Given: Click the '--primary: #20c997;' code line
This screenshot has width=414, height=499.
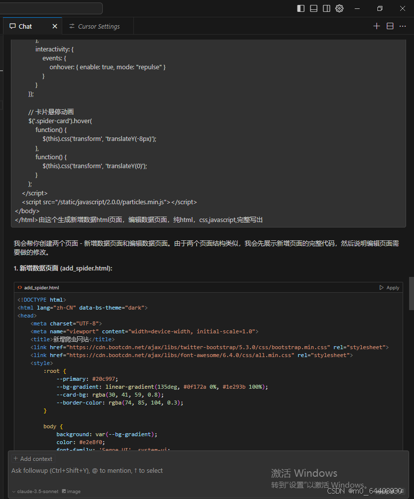Looking at the screenshot, I should (87, 379).
